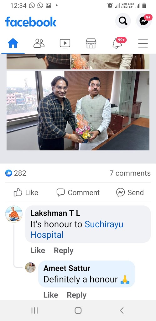Viewport: 156px width, 321px height.
Task: Open Marketplace tab
Action: click(x=91, y=43)
